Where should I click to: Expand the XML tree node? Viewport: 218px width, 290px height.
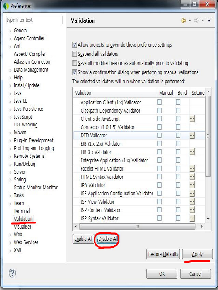click(10, 251)
